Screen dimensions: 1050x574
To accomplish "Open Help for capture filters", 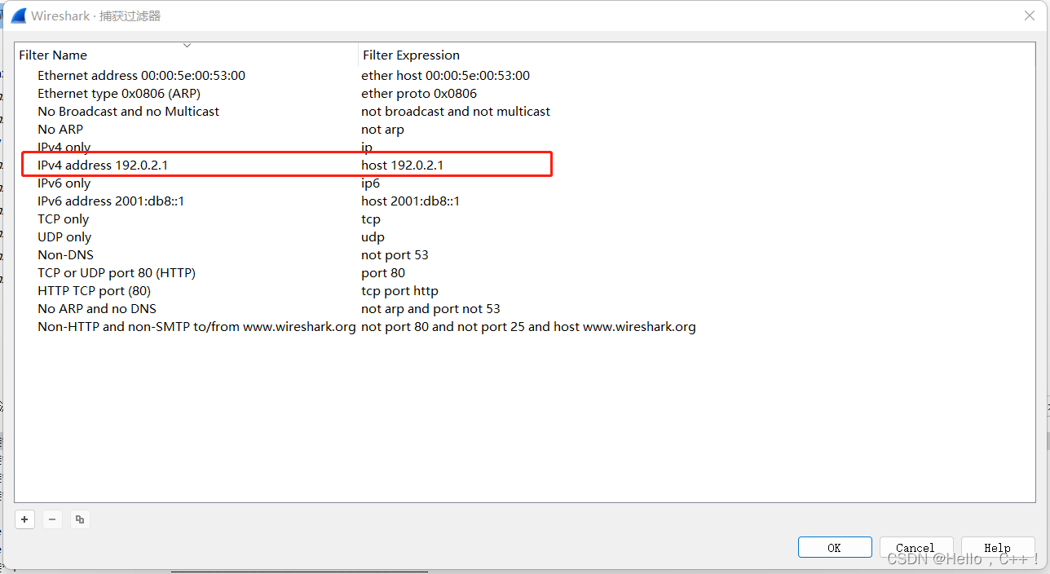I will (x=998, y=547).
